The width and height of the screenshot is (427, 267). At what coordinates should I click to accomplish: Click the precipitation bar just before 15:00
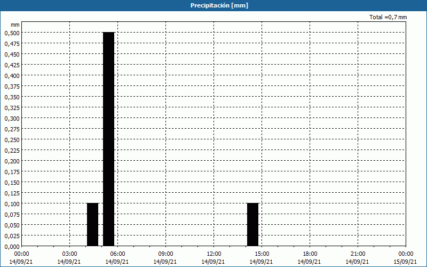[x=252, y=224]
